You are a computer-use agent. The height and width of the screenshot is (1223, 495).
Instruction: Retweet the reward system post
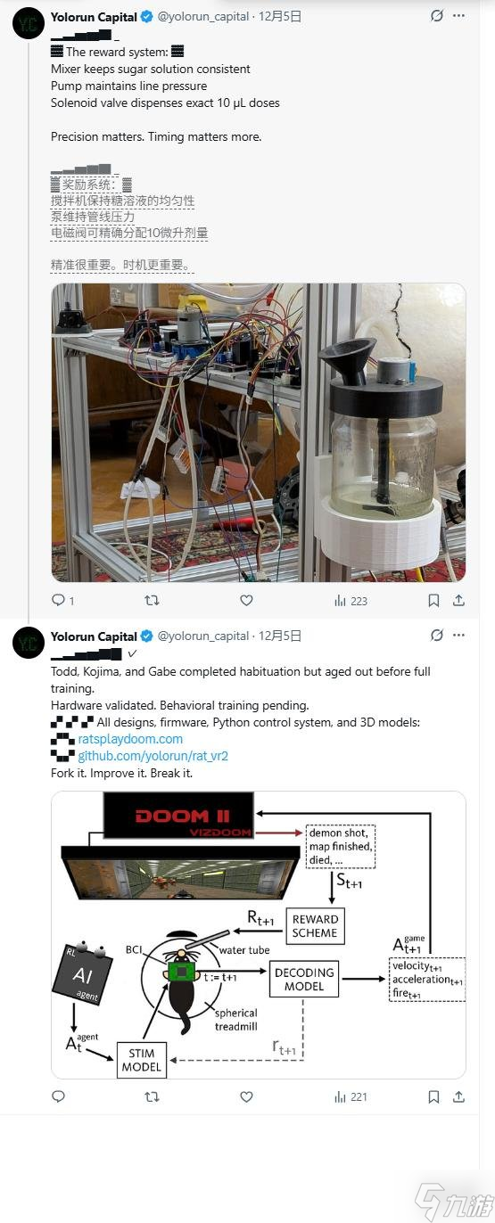pos(152,601)
